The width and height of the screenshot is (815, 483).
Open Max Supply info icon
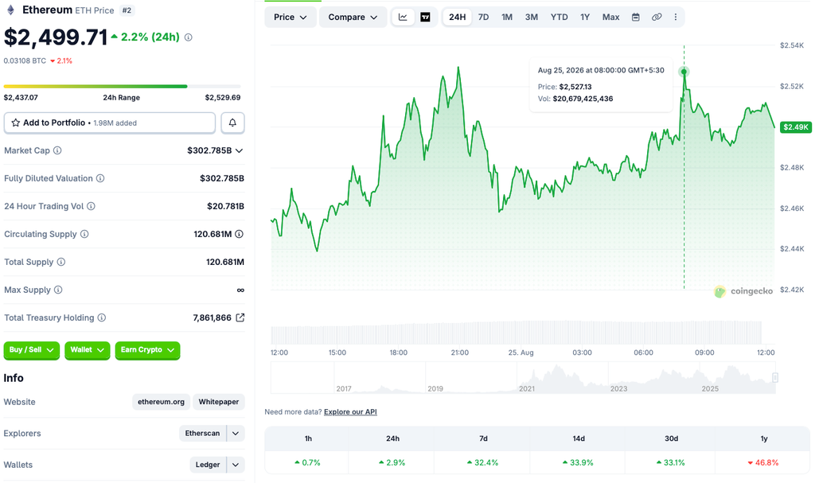(x=58, y=290)
